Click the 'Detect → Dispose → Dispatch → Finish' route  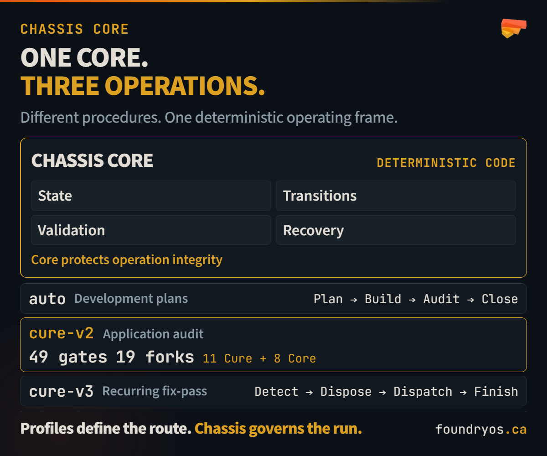(386, 392)
